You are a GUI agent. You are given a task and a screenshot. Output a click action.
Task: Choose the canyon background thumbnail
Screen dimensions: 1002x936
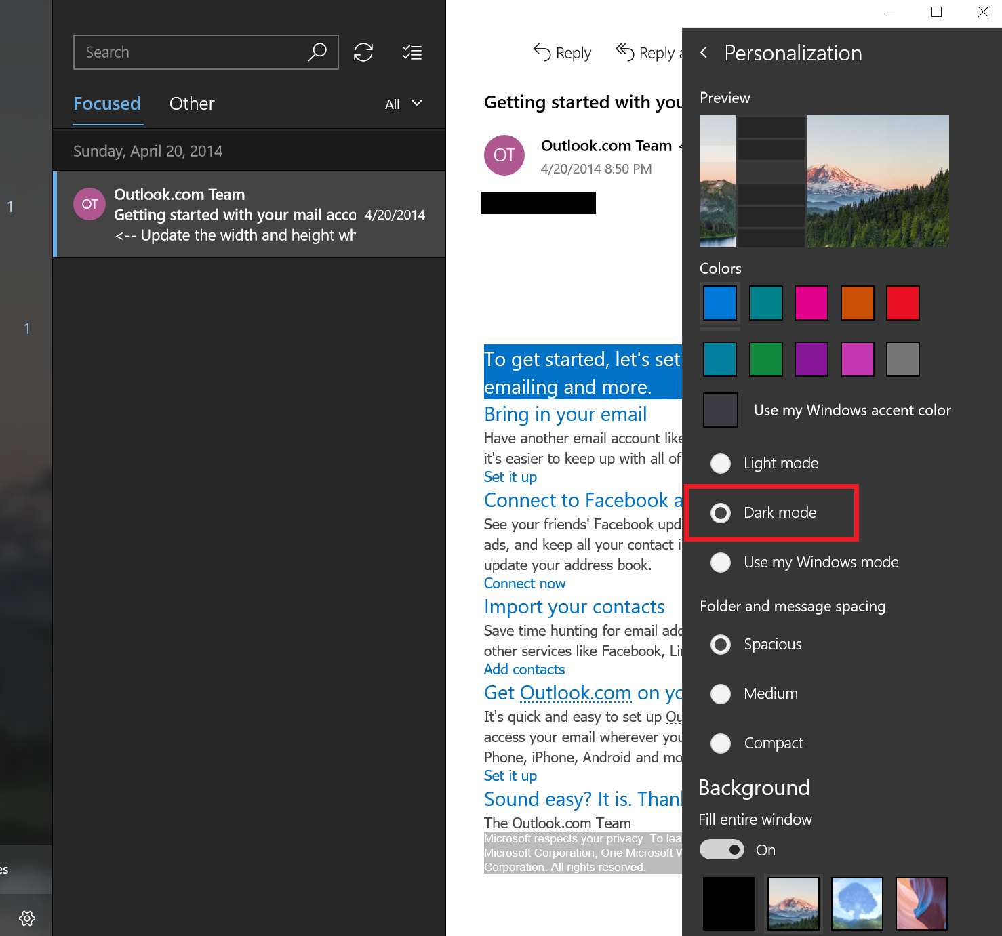click(921, 903)
